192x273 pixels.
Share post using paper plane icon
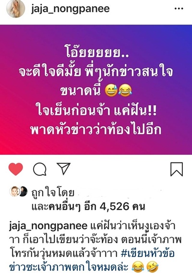click(64, 168)
